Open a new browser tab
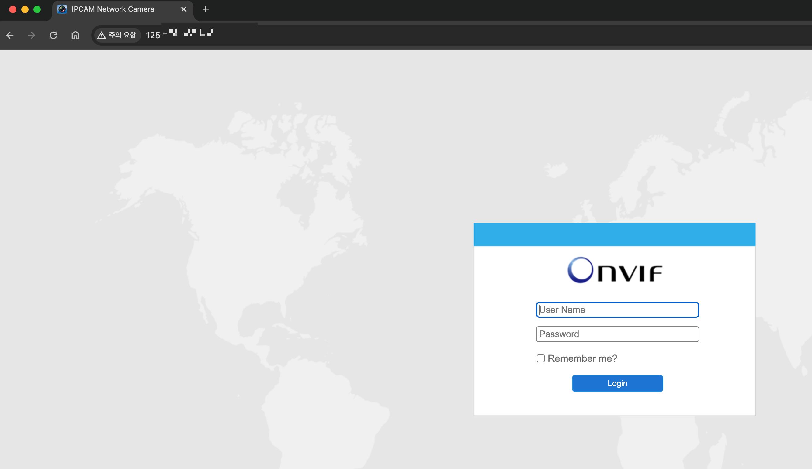This screenshot has height=469, width=812. tap(206, 9)
